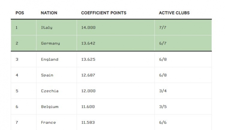This screenshot has height=130, width=225.
Task: Select Italy in the nation column
Action: coord(46,27)
